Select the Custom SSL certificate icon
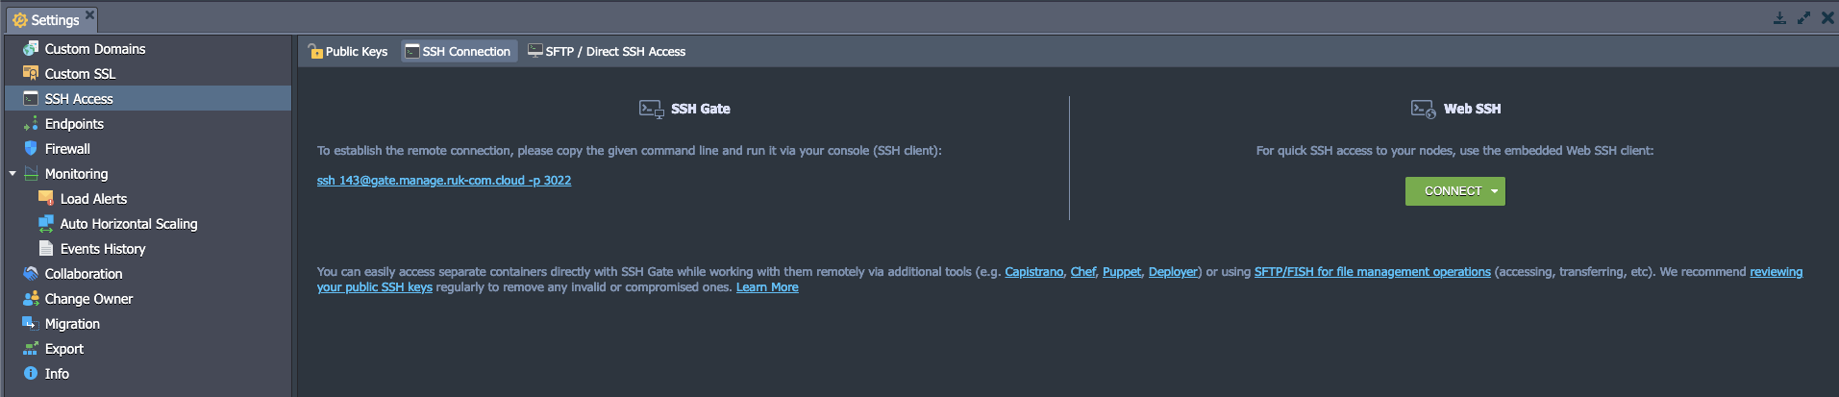The image size is (1839, 397). [x=31, y=73]
